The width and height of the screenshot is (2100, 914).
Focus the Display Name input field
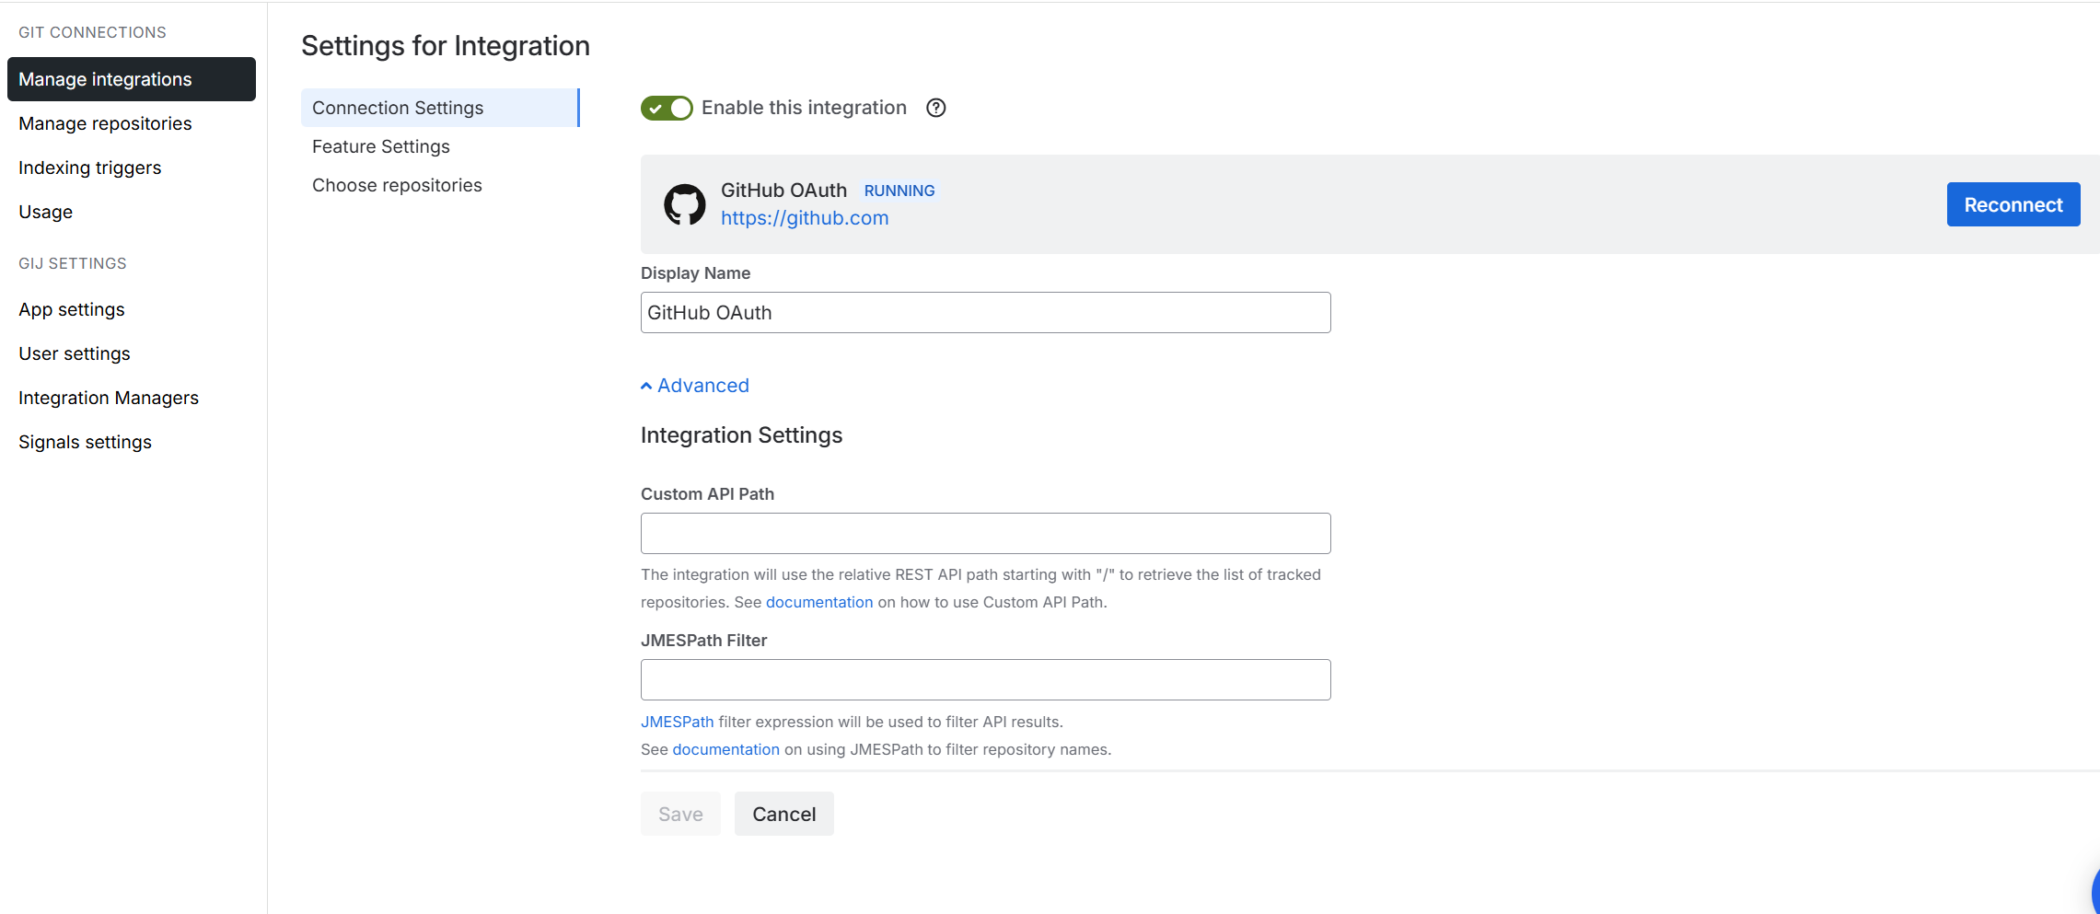(x=985, y=313)
